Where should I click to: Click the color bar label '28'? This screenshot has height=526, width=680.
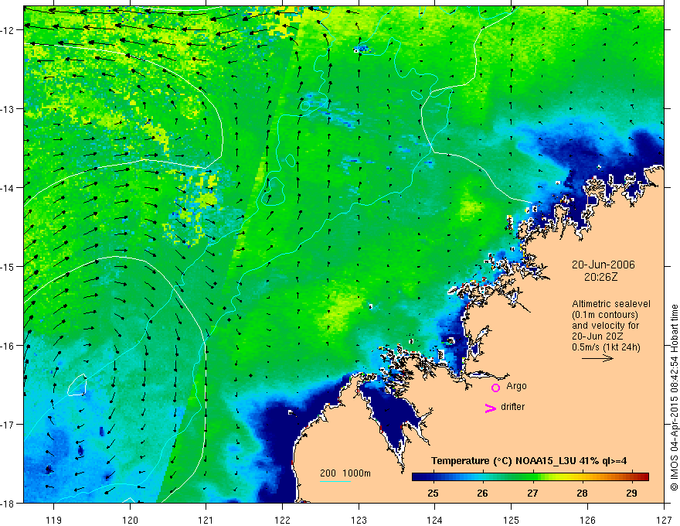[582, 494]
